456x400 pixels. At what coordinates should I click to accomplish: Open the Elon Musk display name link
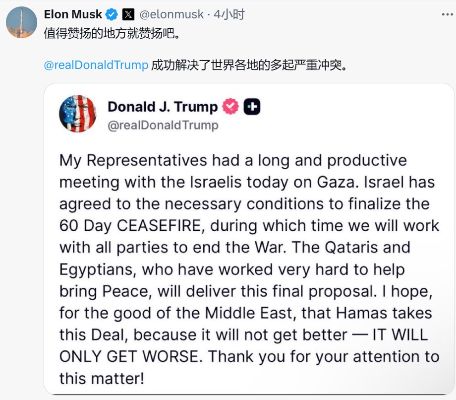(73, 14)
